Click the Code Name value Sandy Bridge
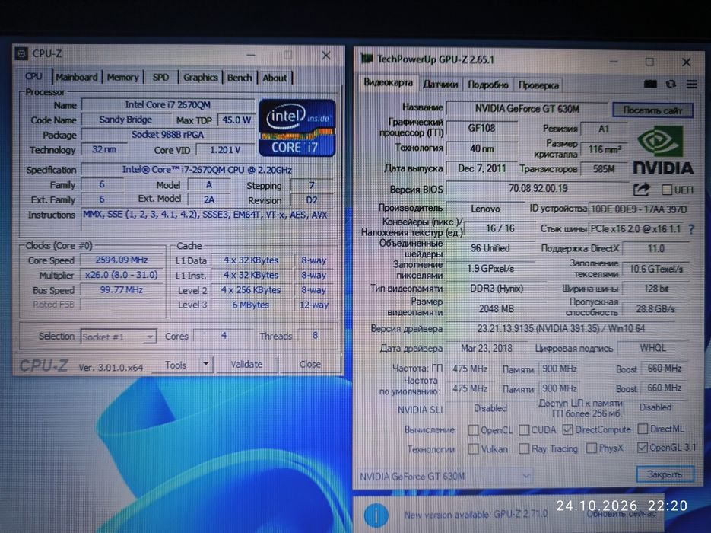 [125, 120]
